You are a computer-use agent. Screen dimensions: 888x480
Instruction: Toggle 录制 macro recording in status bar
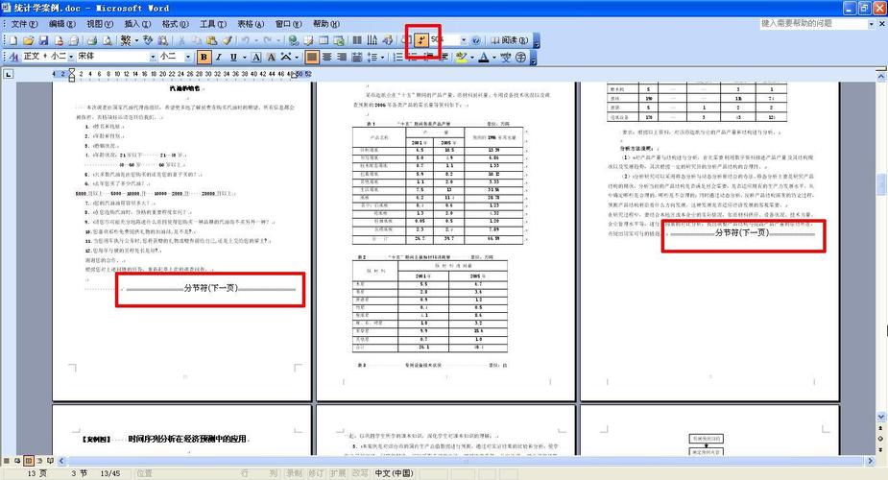pos(294,473)
